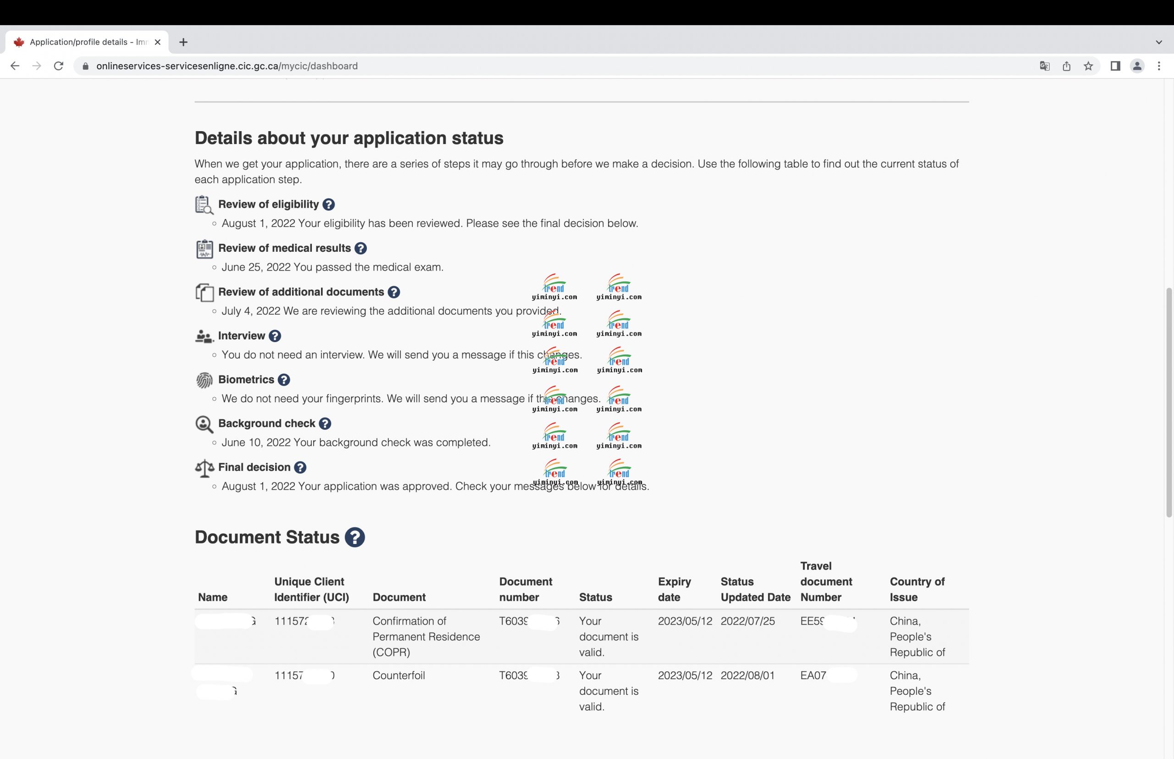Open the Interview help question mark
The width and height of the screenshot is (1174, 759).
coord(275,336)
